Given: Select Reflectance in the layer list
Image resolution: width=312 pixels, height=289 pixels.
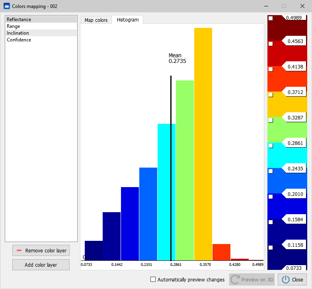Looking at the screenshot, I should (x=19, y=20).
